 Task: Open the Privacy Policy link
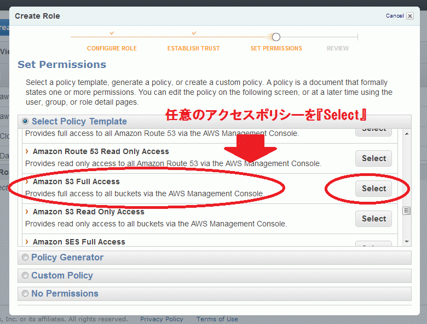(x=161, y=319)
